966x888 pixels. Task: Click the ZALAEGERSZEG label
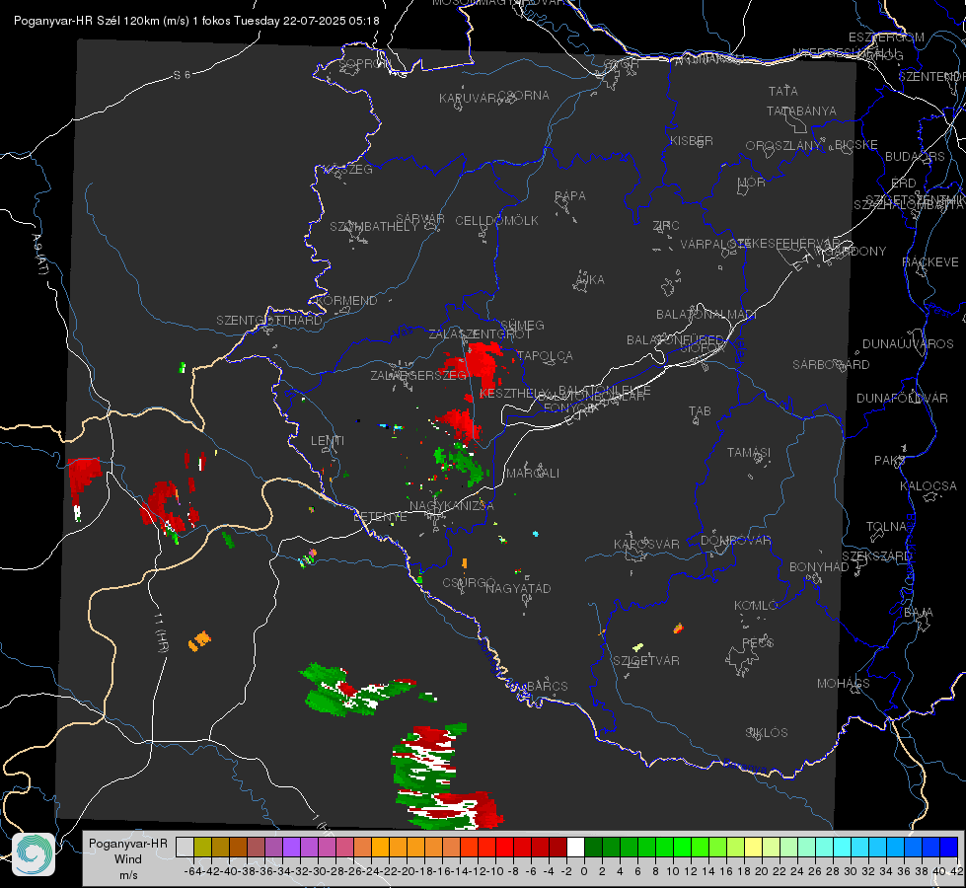point(418,375)
